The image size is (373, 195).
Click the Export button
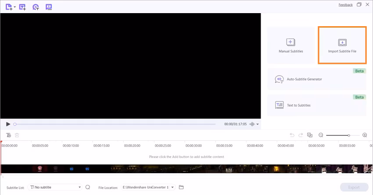coord(354,187)
